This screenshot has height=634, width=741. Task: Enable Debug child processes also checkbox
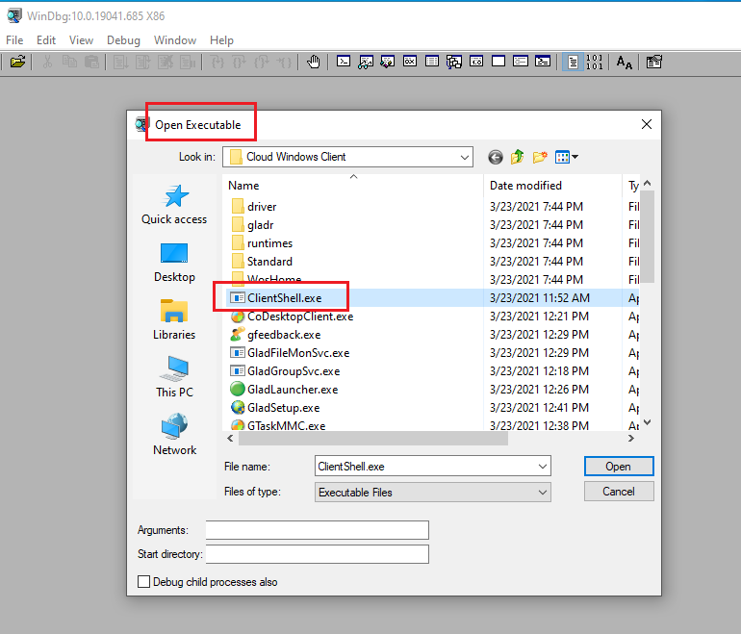(x=143, y=581)
